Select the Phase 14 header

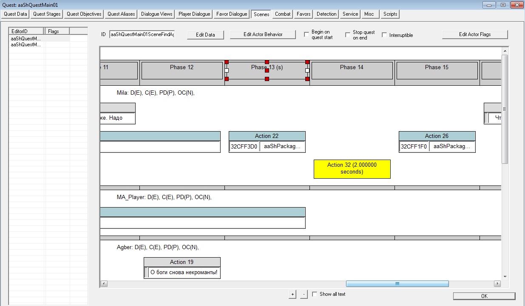click(x=352, y=70)
